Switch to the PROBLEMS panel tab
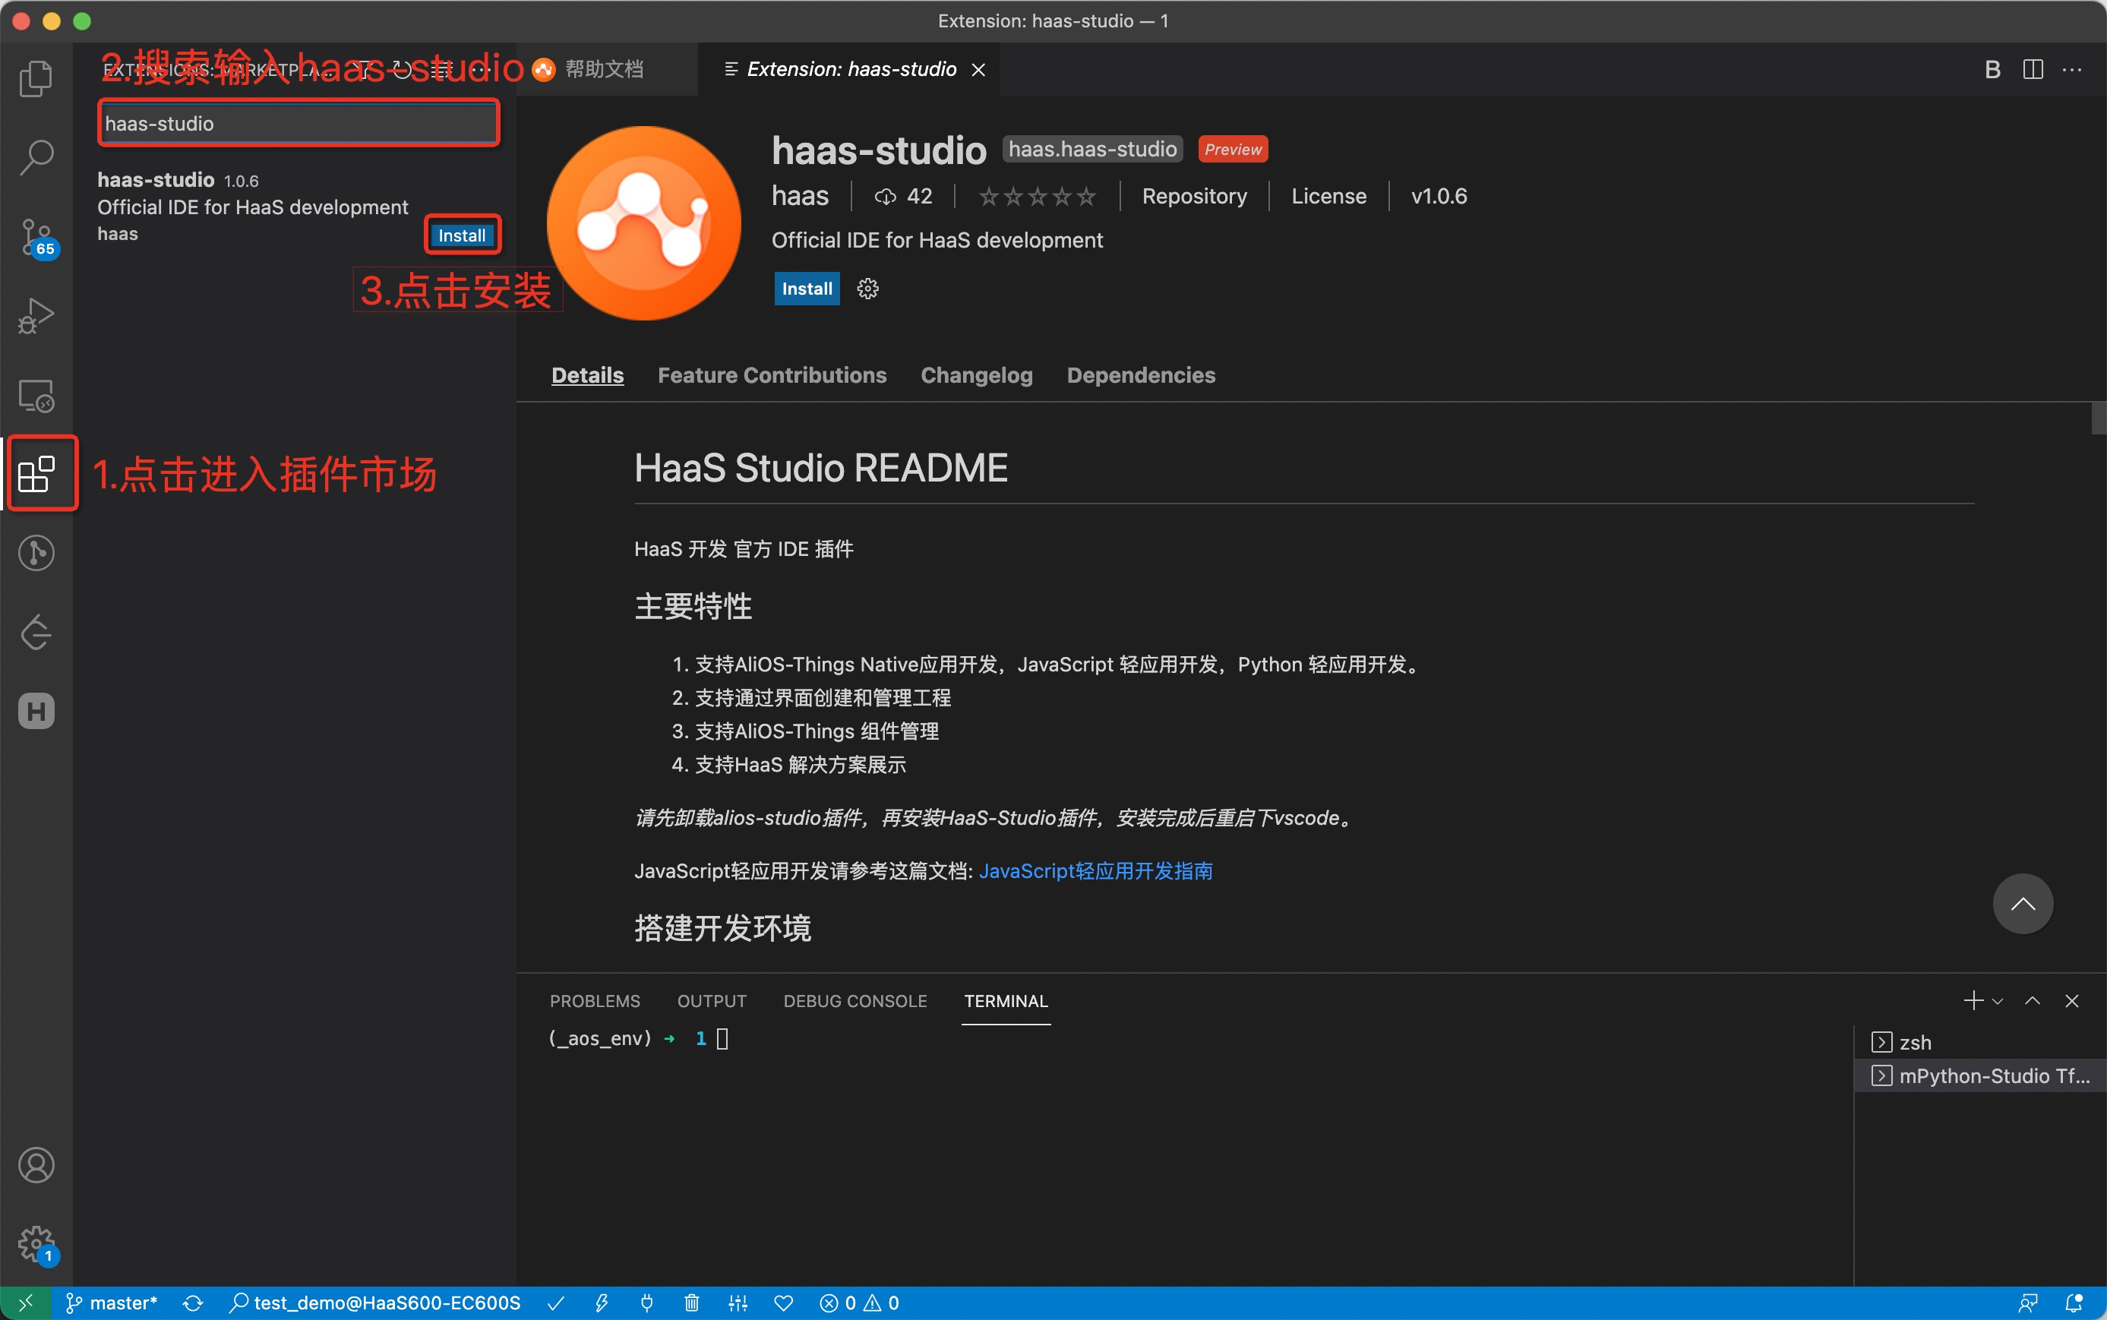Image resolution: width=2107 pixels, height=1320 pixels. click(x=595, y=1001)
